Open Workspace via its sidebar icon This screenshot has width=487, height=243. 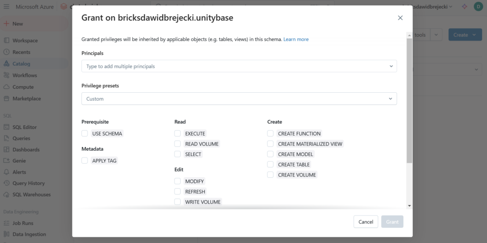7,40
